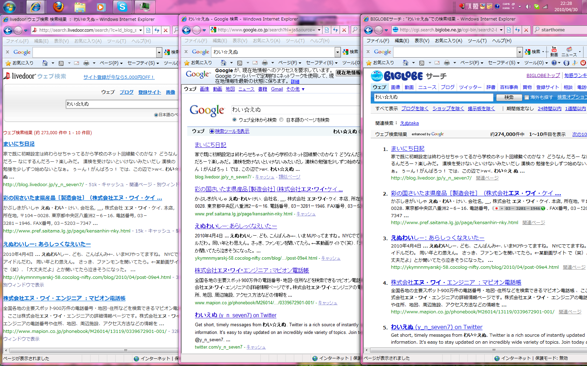Open Windows Explorer folder on taskbar
This screenshot has width=587, height=366.
pos(80,7)
